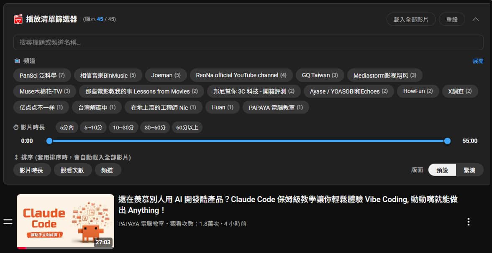This screenshot has height=253, width=492.
Task: Sort the playlist by 觀看次數
Action: (73, 170)
